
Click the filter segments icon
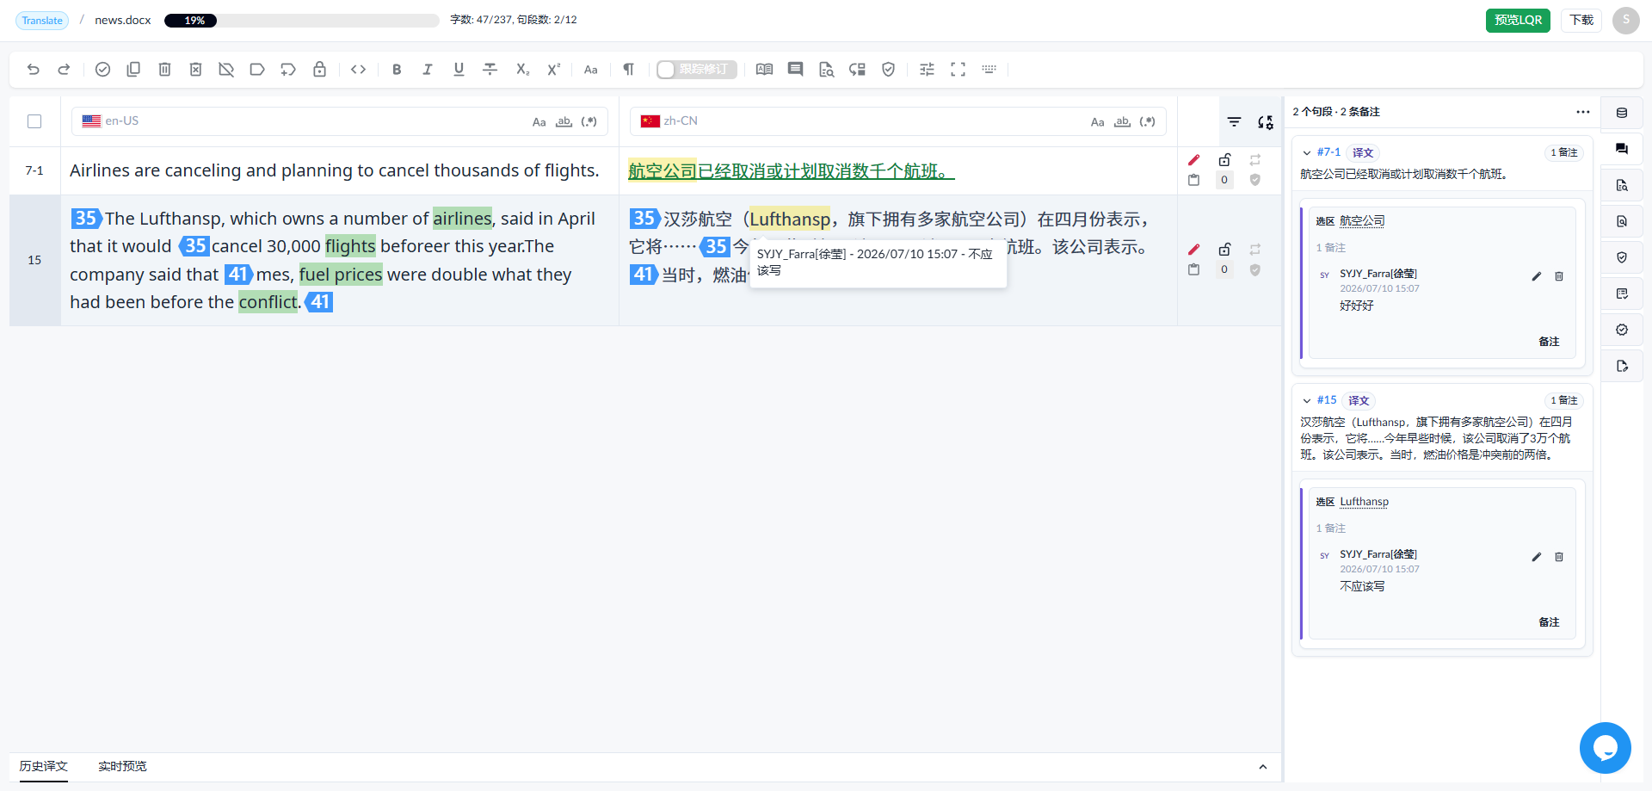coord(1234,122)
